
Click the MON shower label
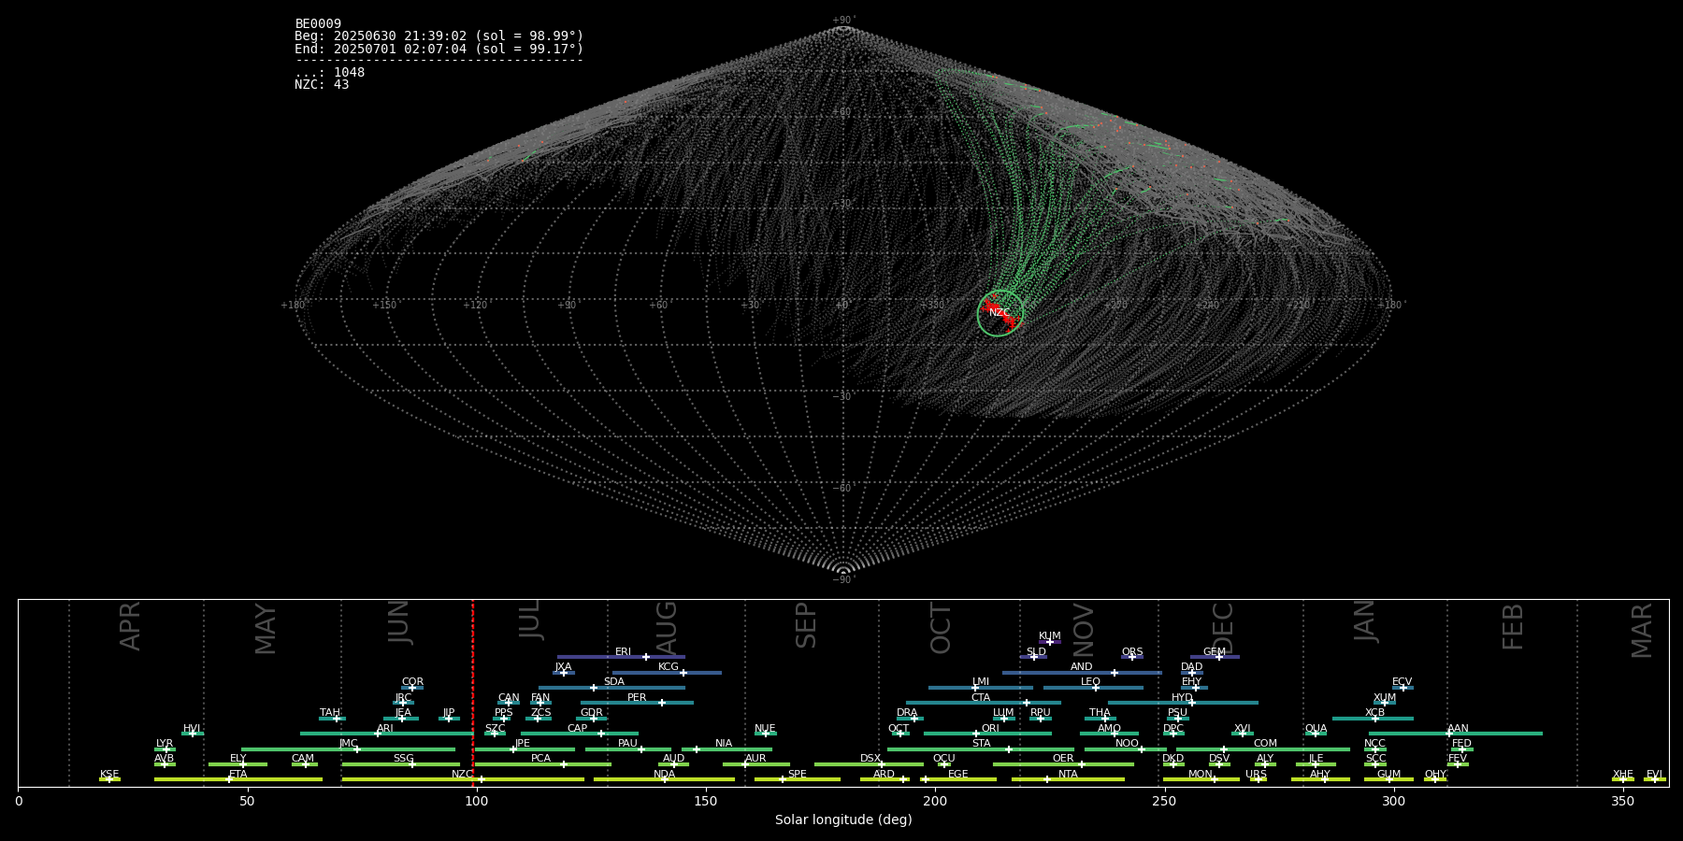(x=1201, y=775)
